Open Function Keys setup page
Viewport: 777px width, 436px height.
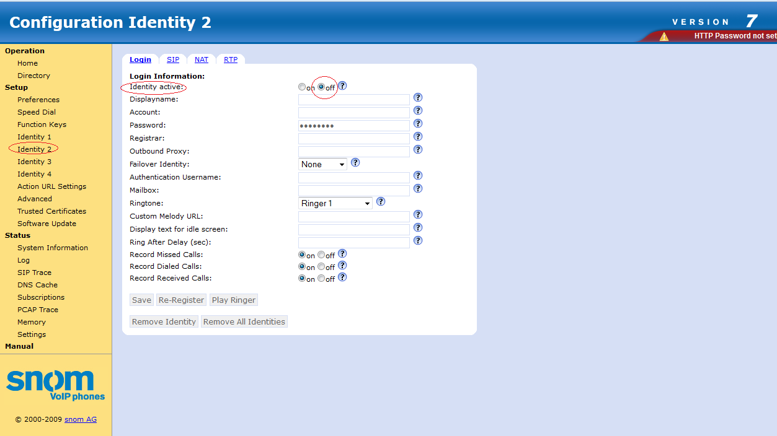point(42,124)
